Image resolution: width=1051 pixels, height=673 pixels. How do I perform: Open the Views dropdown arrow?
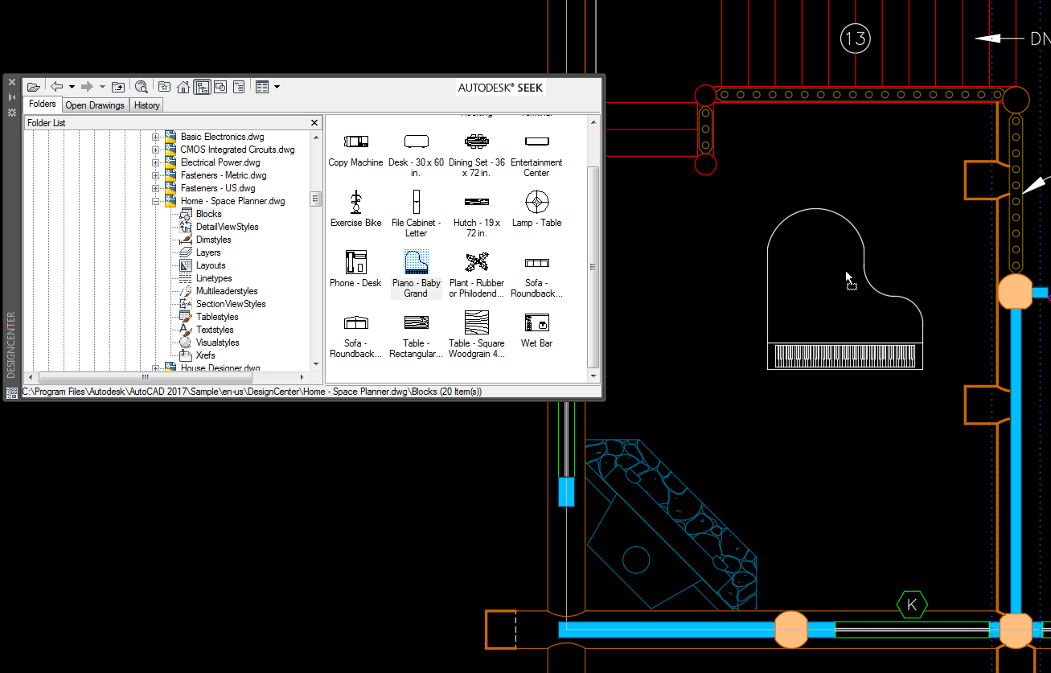[277, 87]
